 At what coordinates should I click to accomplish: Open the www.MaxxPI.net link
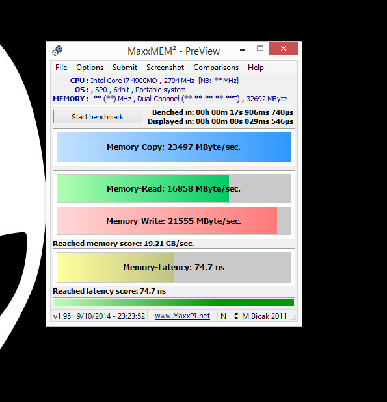coord(183,316)
